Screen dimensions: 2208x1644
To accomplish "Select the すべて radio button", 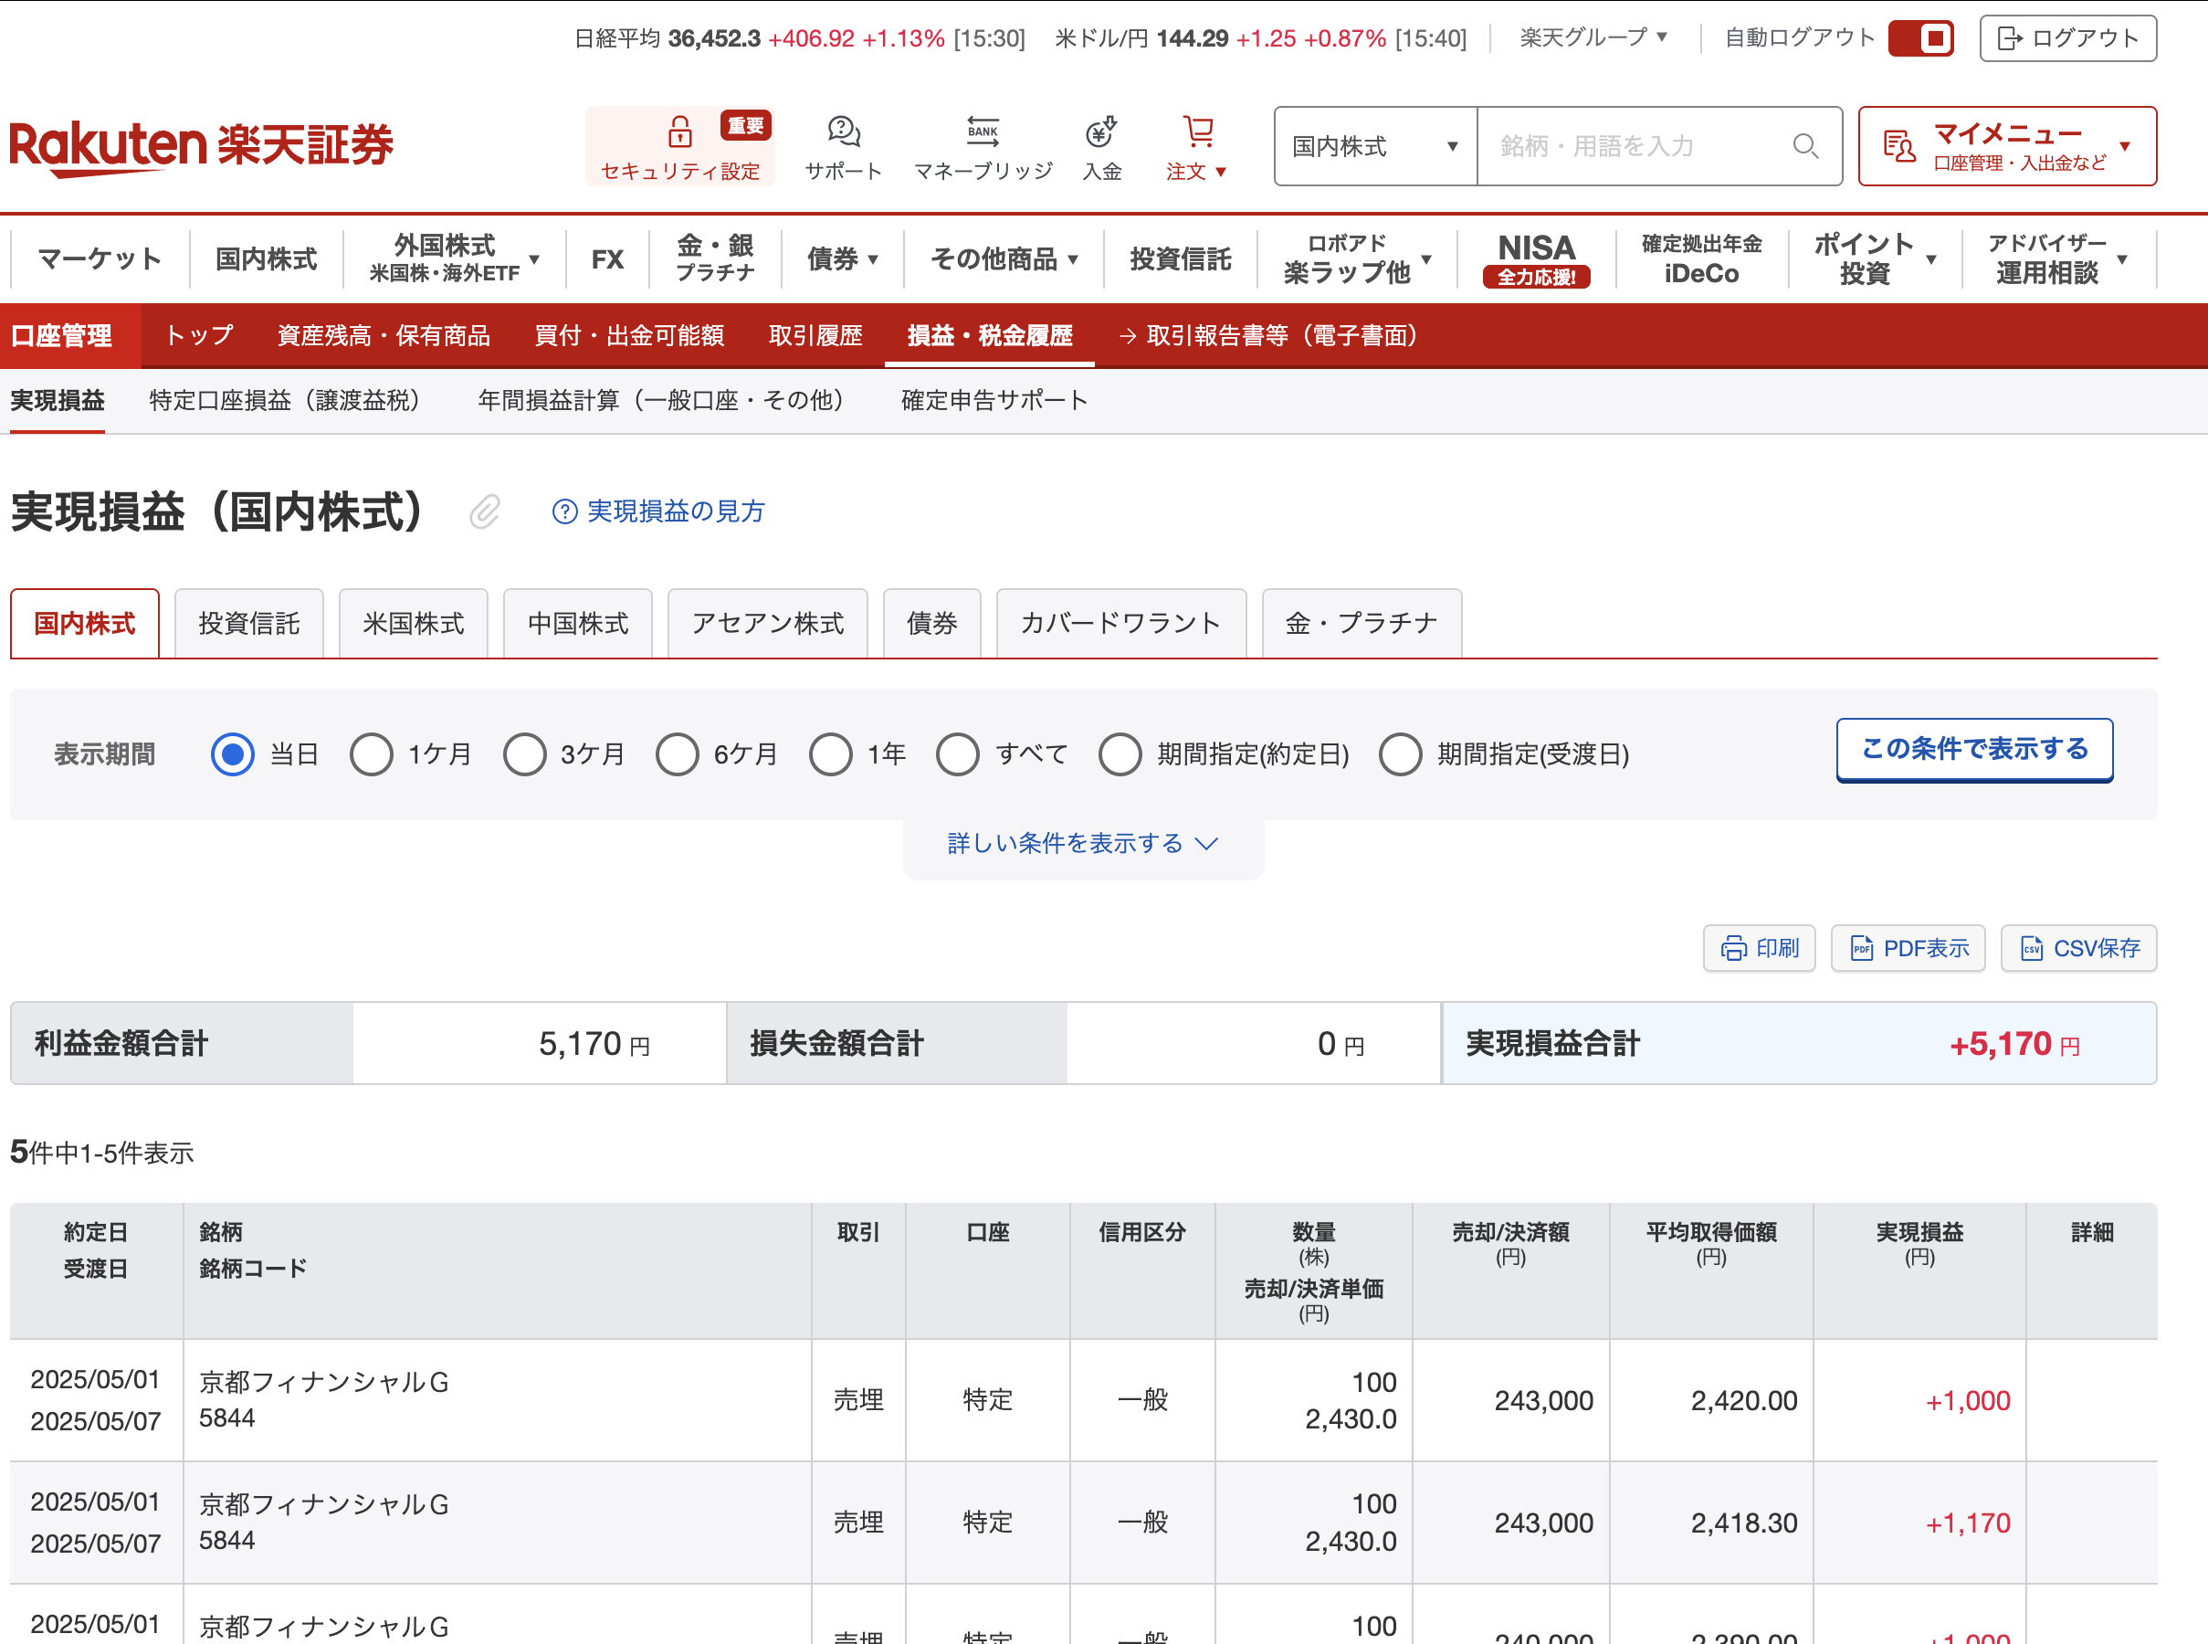I will [958, 754].
